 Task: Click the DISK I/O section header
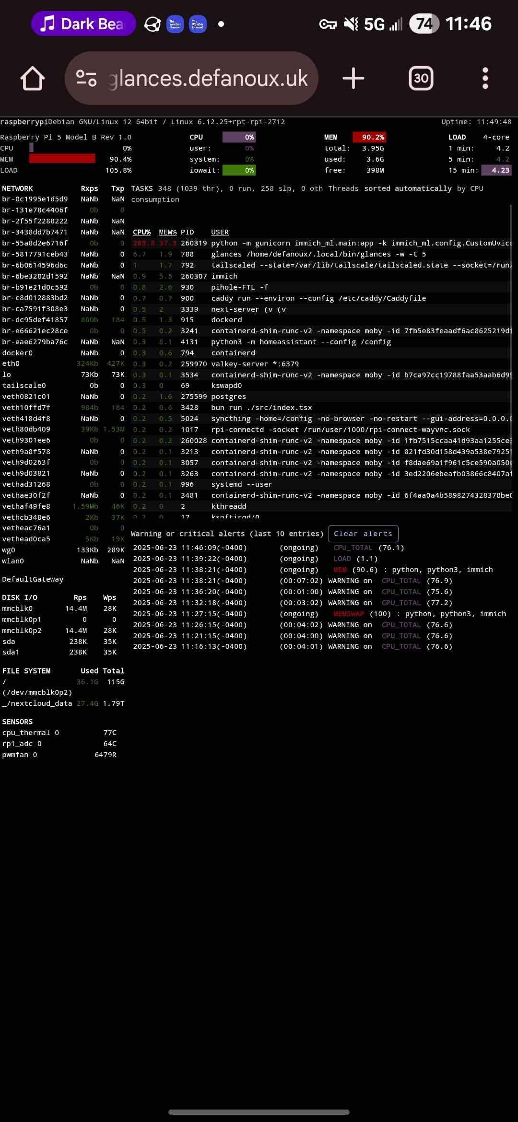pyautogui.click(x=20, y=597)
